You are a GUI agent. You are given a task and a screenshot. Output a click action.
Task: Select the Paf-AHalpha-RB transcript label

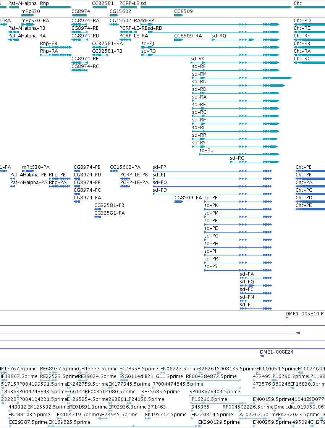tap(26, 28)
